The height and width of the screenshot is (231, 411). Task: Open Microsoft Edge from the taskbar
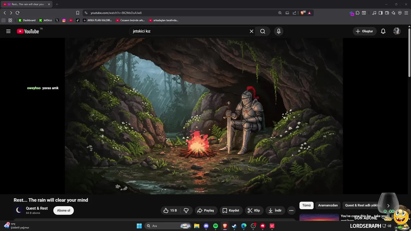click(x=244, y=226)
